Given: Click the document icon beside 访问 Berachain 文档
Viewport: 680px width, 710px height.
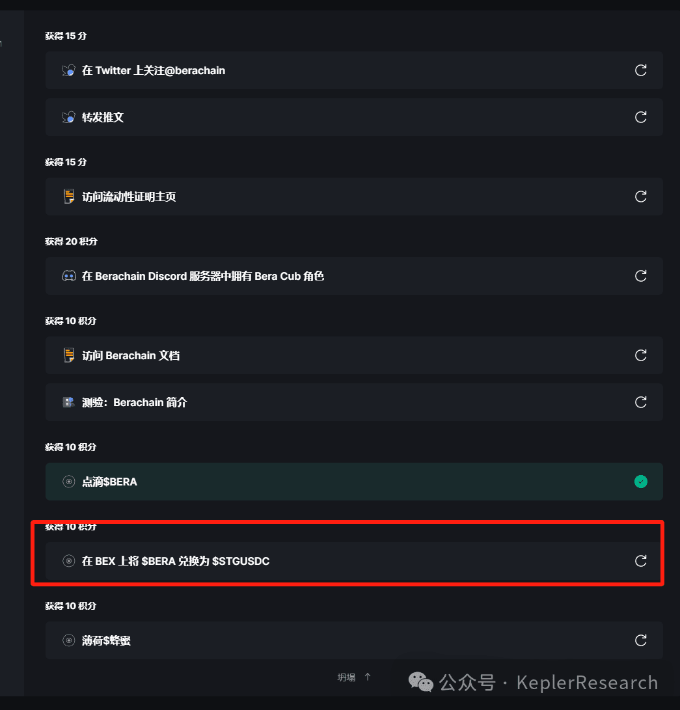Looking at the screenshot, I should [x=68, y=355].
